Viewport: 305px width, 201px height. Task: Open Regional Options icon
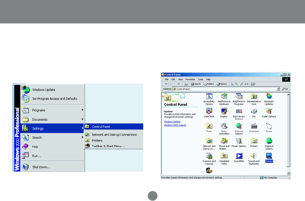tap(269, 144)
